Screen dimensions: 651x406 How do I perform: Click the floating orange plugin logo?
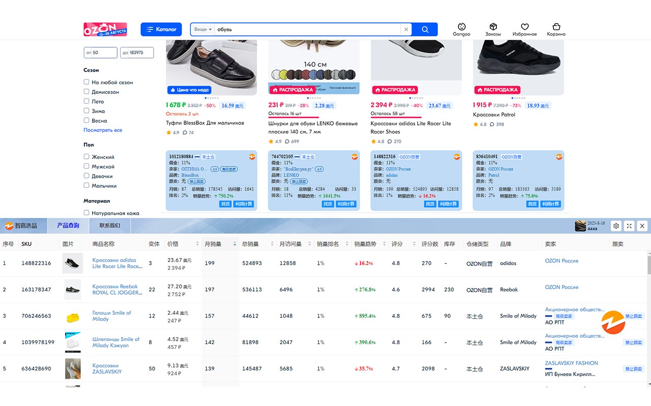pos(613,322)
